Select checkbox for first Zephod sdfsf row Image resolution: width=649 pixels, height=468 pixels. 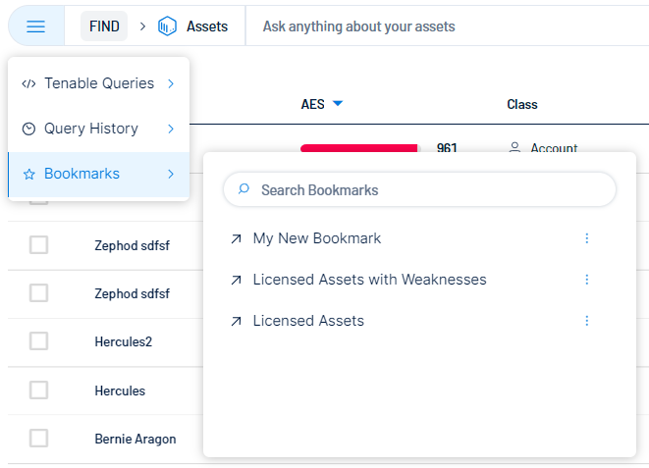pos(38,245)
